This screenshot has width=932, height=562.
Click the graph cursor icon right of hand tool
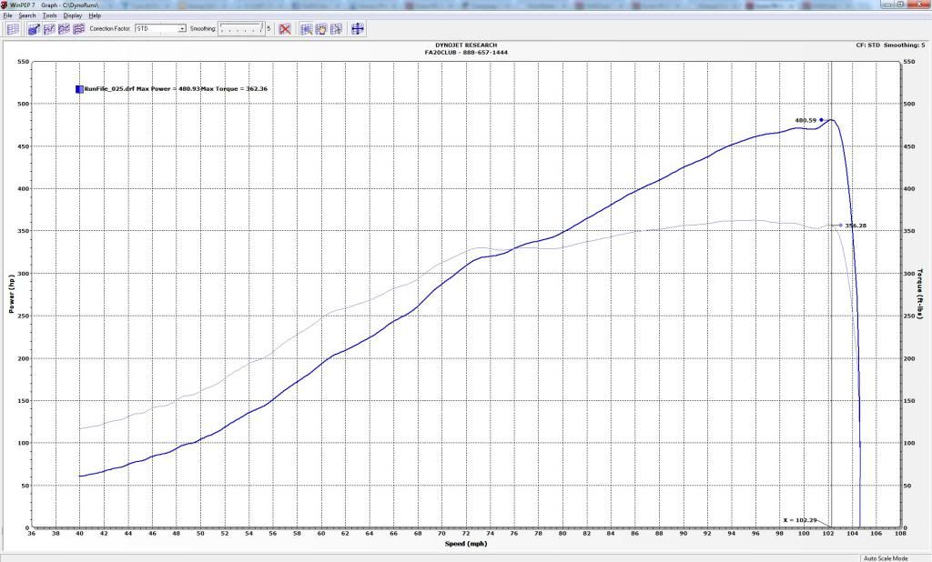(x=337, y=29)
